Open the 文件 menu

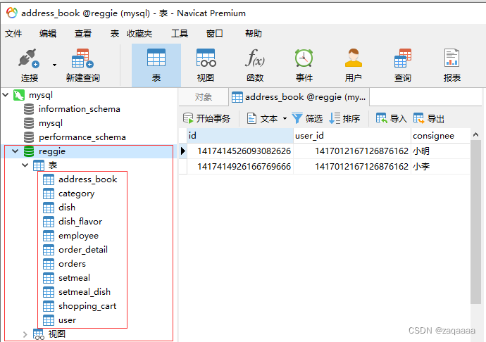[x=13, y=34]
